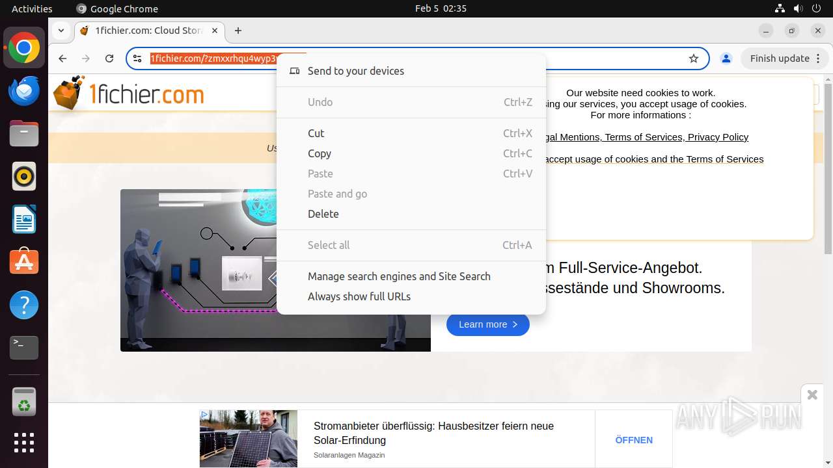Click the browser forward arrow
Screen dimensions: 833x468
(86, 58)
